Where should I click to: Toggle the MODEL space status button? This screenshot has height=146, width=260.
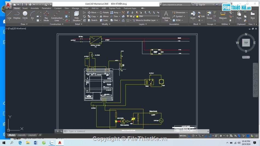183,136
